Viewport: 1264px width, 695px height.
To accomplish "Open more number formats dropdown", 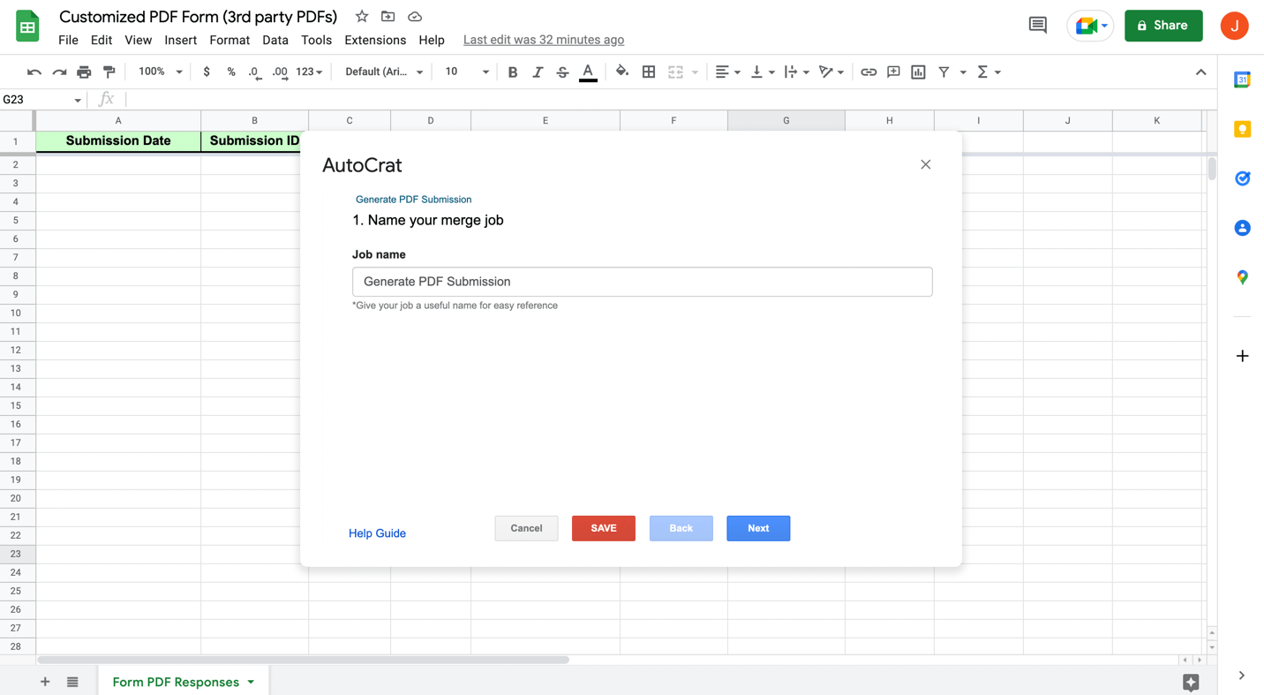I will tap(309, 72).
